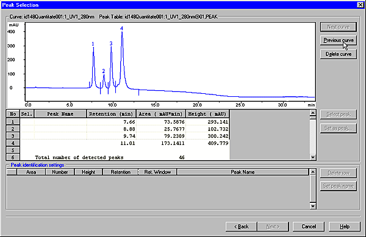Click peak label 4 on chromatogram

coord(121,29)
